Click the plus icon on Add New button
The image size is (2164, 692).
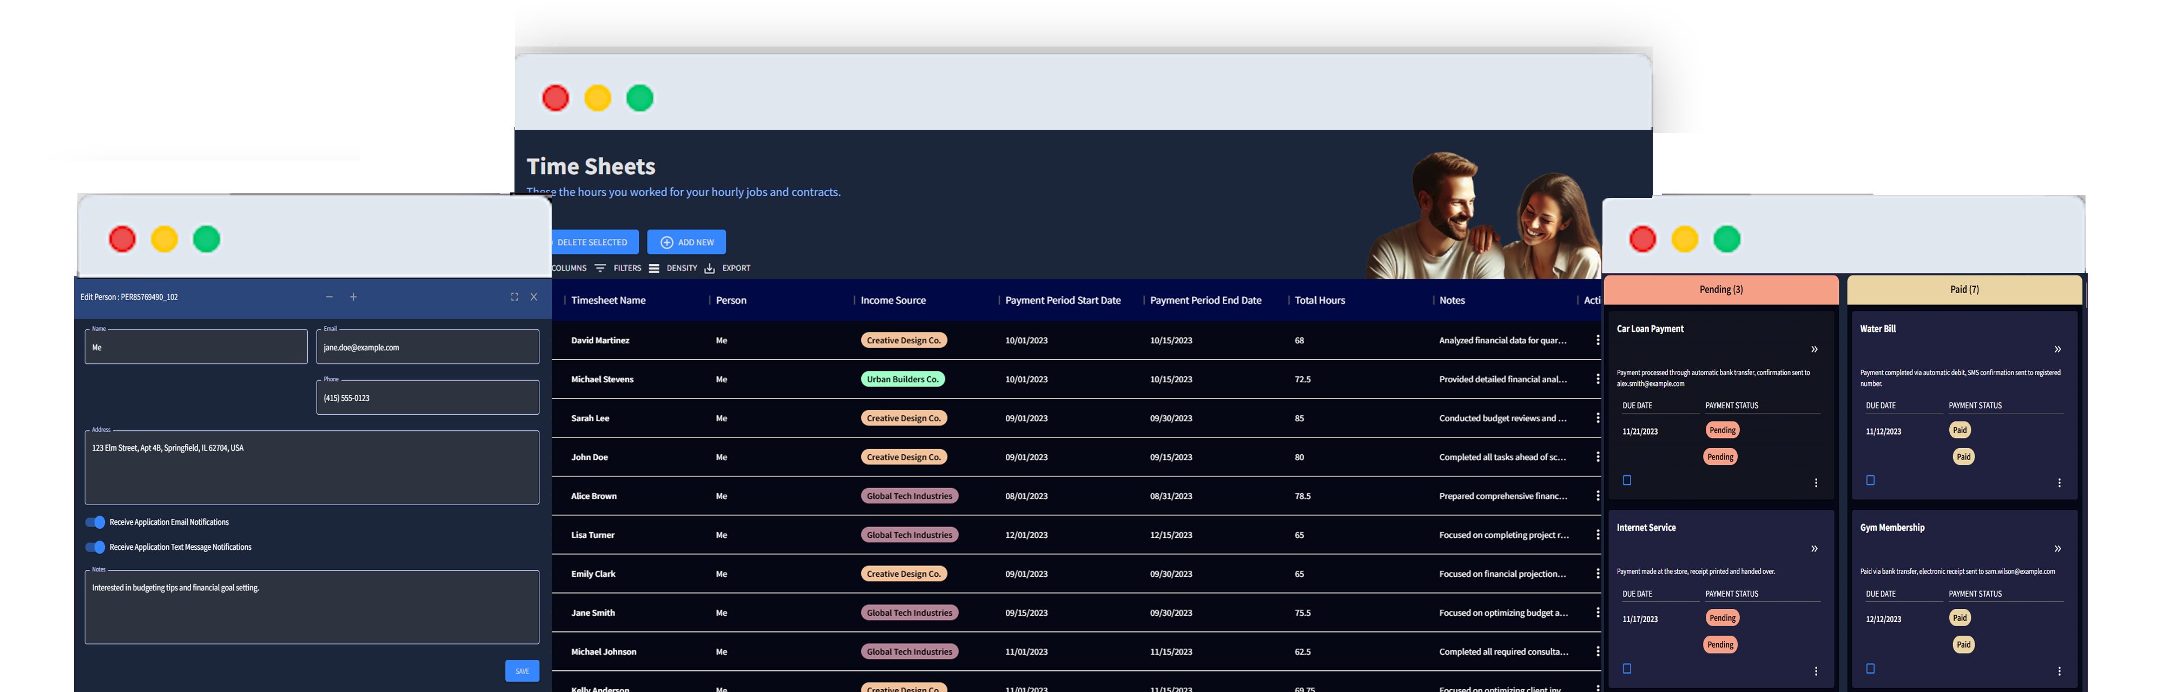[666, 242]
